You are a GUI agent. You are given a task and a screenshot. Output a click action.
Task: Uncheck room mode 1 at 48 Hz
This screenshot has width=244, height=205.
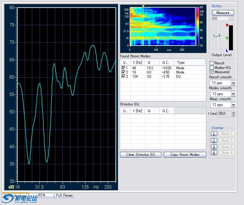pyautogui.click(x=123, y=68)
